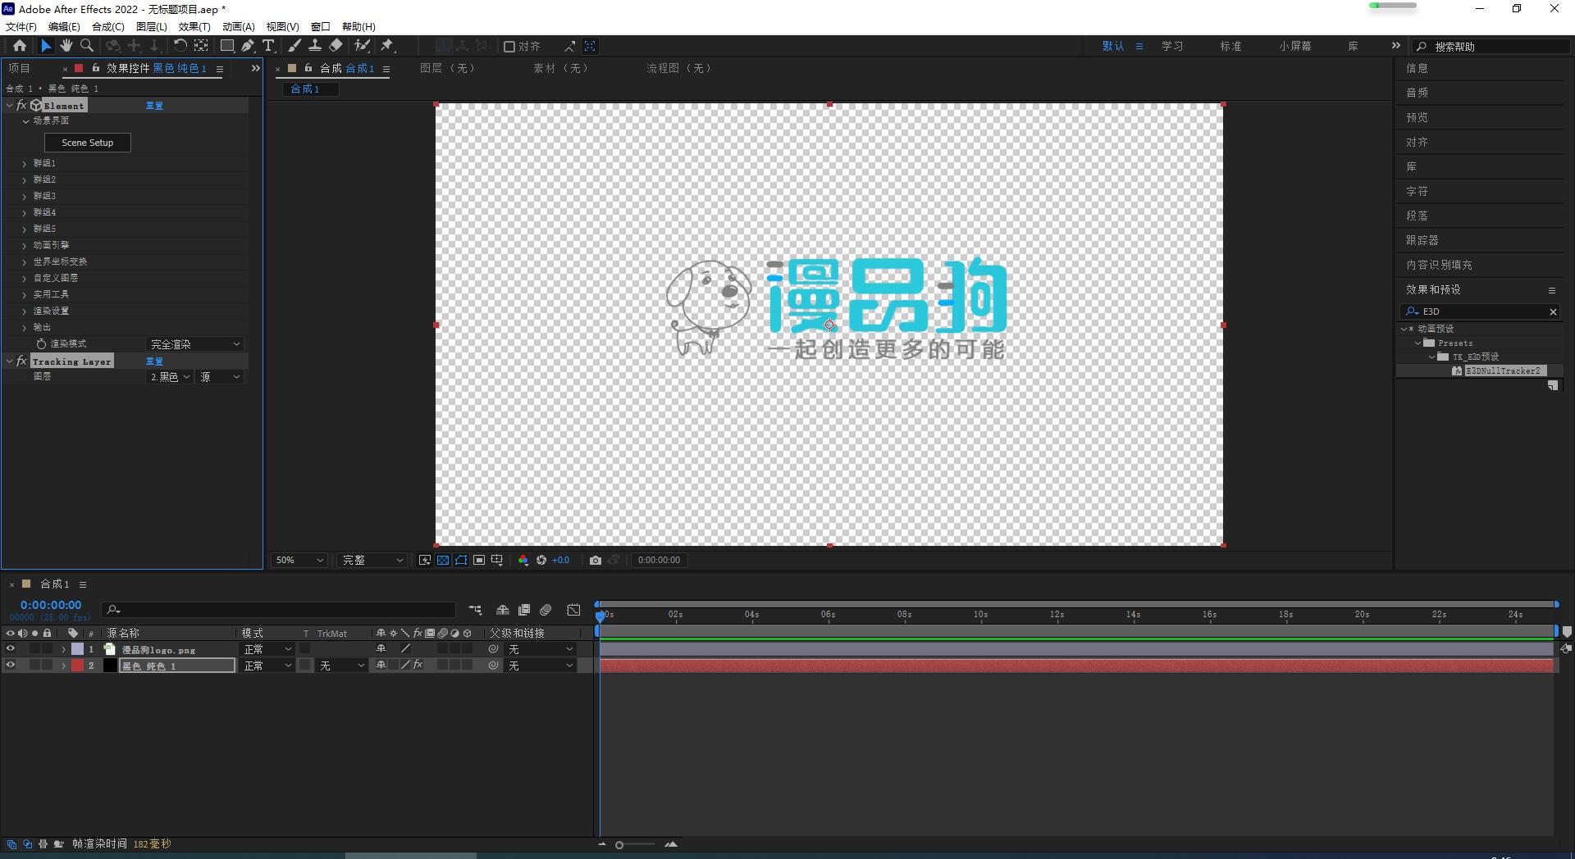Open the 50% magnification dropdown
The width and height of the screenshot is (1575, 859).
pyautogui.click(x=299, y=561)
